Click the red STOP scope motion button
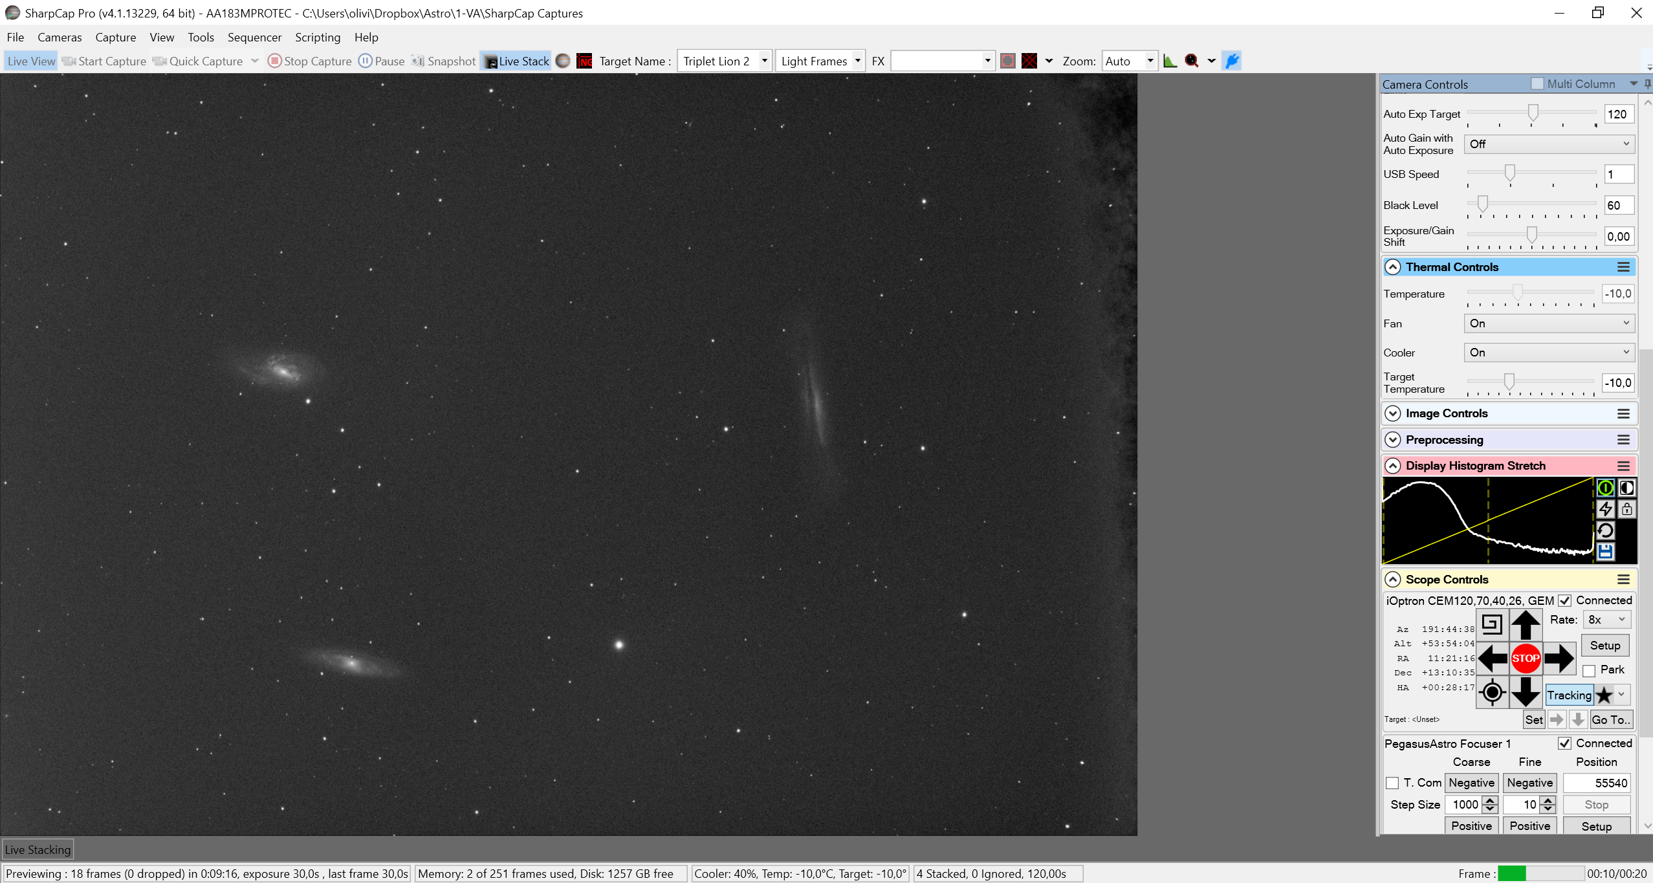The width and height of the screenshot is (1653, 883). [1525, 659]
